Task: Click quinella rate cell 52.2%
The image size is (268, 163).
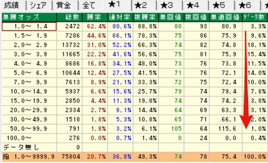Action: (x=120, y=45)
